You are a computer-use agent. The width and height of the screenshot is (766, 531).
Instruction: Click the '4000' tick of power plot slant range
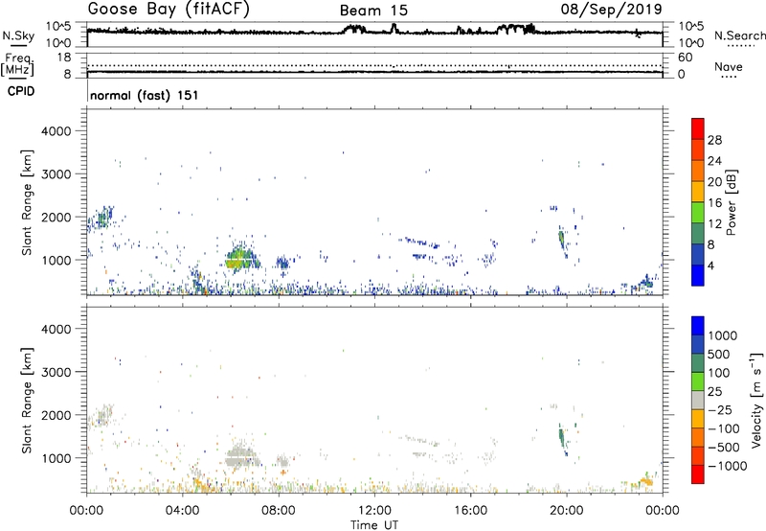(56, 131)
